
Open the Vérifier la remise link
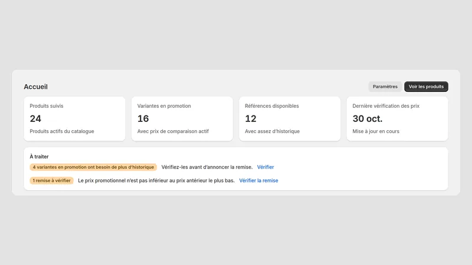pos(258,181)
